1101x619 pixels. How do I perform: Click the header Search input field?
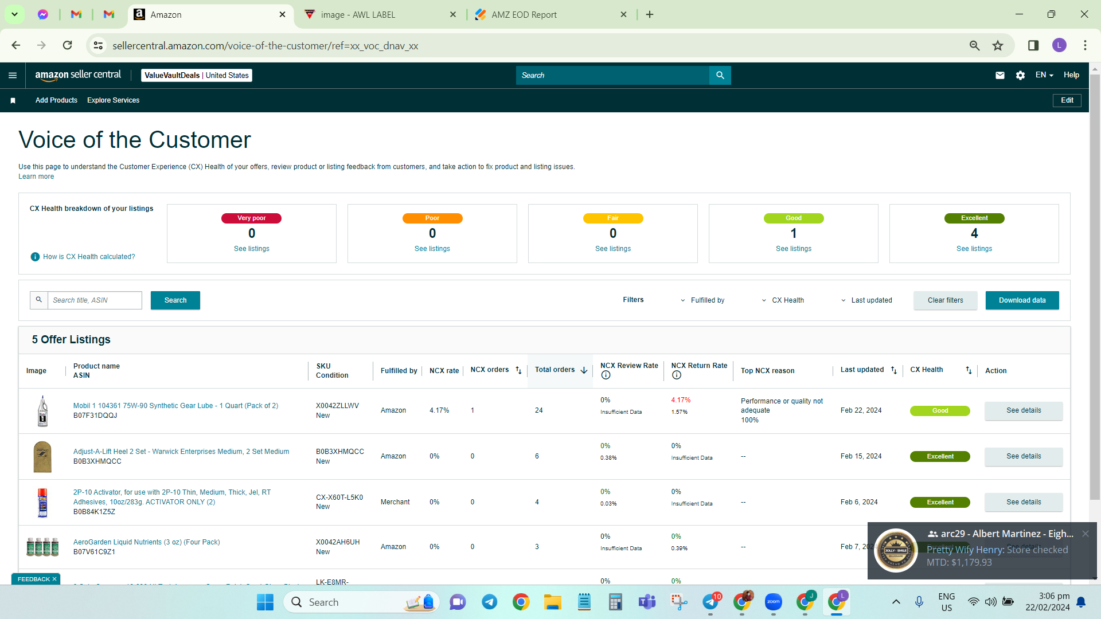(x=612, y=75)
